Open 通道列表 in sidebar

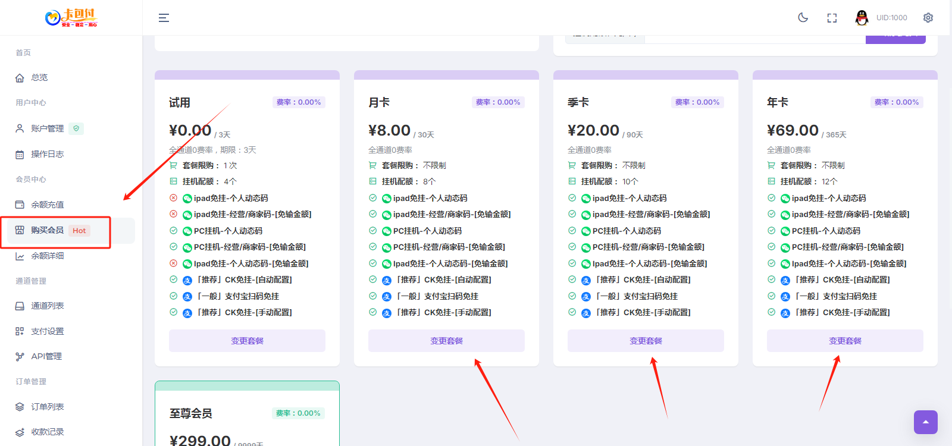click(x=47, y=306)
